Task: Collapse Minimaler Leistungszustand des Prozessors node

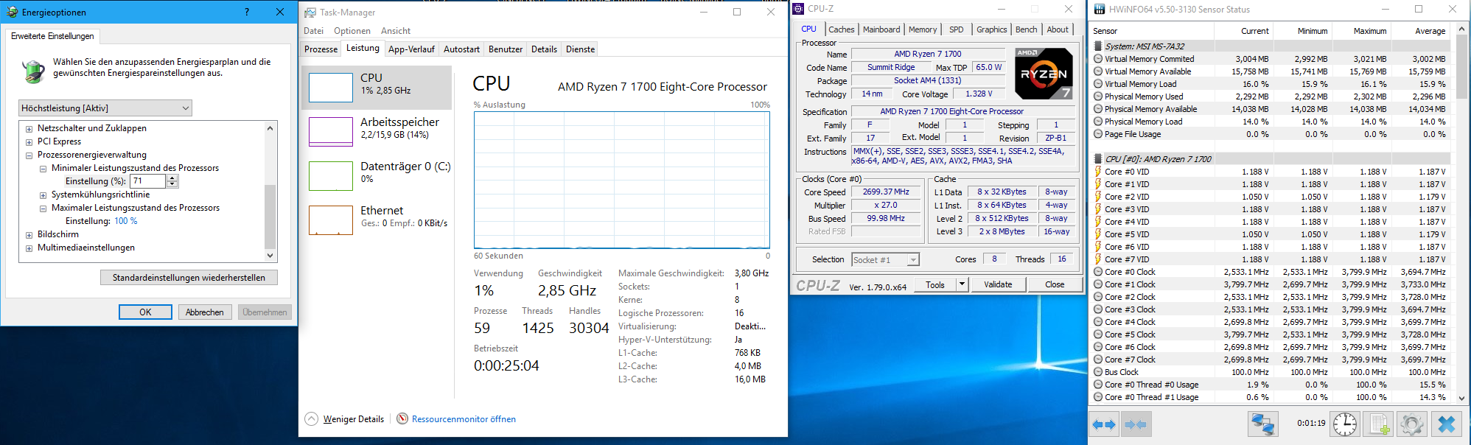Action: 43,169
